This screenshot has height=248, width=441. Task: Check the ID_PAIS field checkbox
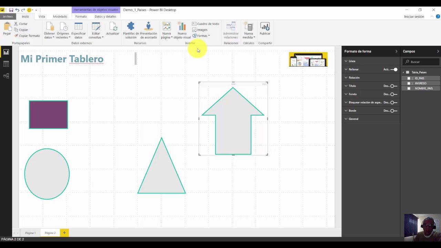pos(409,78)
